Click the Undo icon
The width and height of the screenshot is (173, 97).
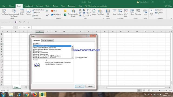20,22
